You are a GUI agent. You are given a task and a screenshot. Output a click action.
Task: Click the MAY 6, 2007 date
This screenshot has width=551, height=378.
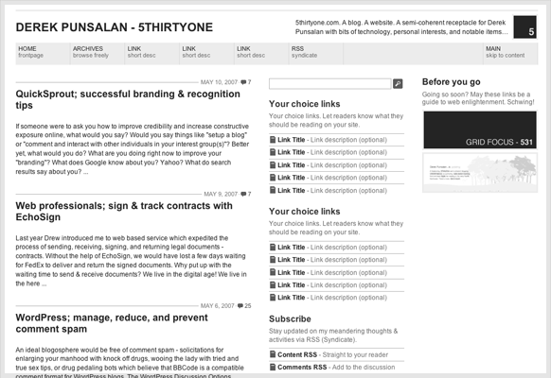217,306
